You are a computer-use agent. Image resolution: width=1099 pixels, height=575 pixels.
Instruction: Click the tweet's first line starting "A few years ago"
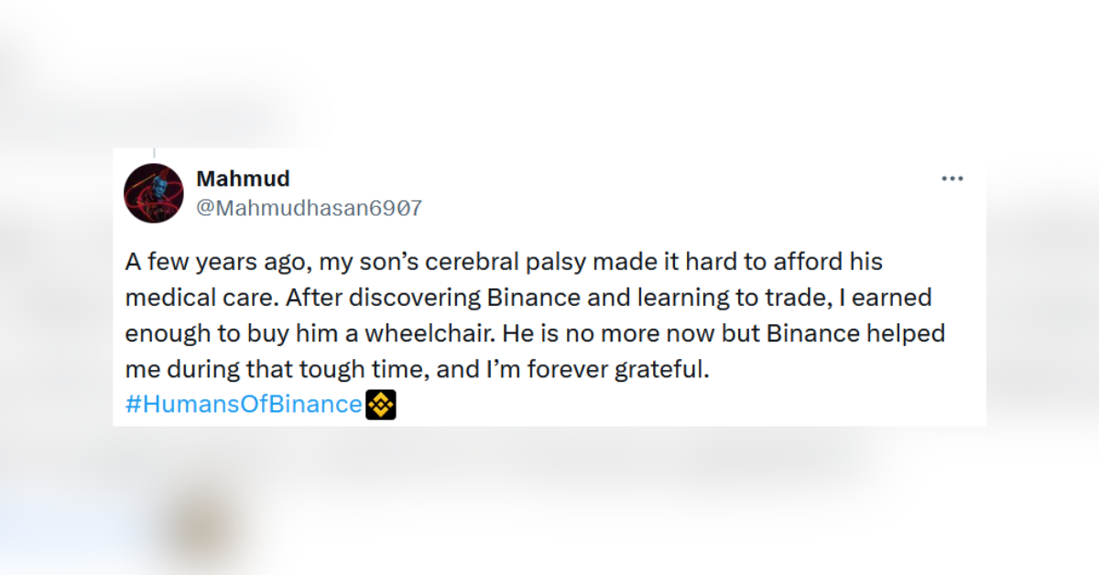point(504,262)
